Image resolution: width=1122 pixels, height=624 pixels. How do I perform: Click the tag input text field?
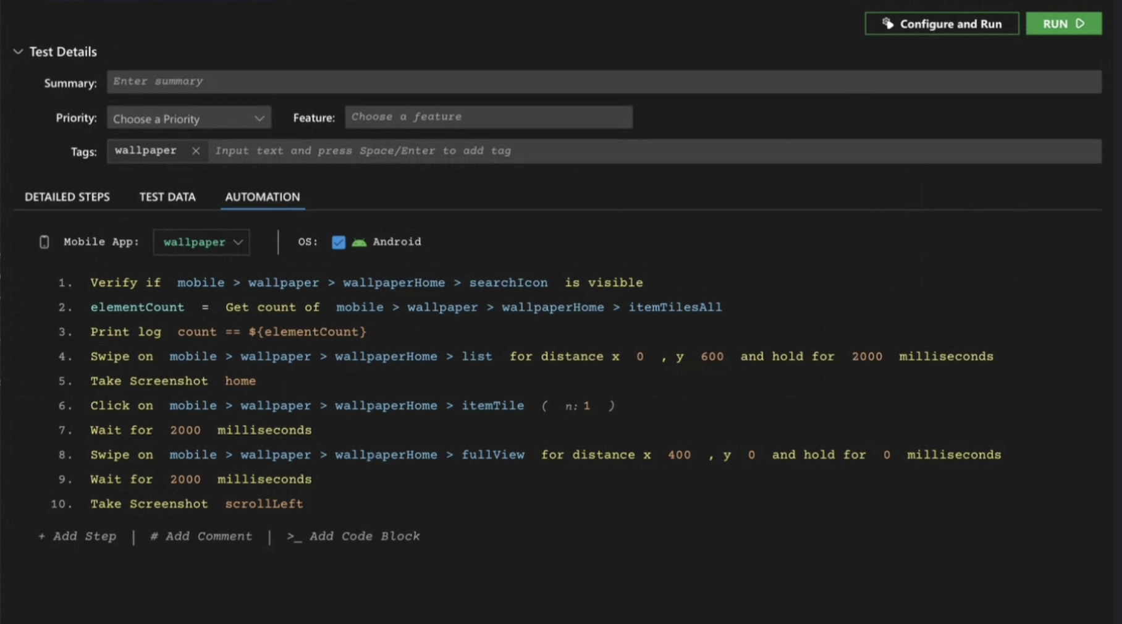tap(654, 151)
